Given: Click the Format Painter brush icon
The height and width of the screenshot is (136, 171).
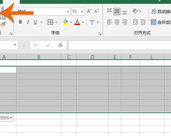Looking at the screenshot, I should point(3,24).
